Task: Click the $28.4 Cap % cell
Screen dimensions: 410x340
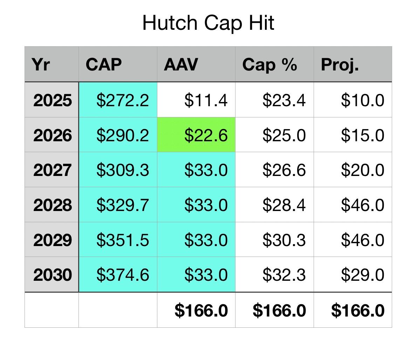Action: point(274,205)
